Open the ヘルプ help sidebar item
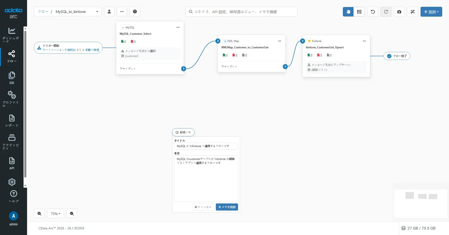The image size is (449, 235). (x=13, y=196)
